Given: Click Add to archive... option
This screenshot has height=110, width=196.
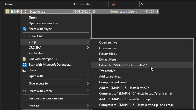Looking at the screenshot, I should 110,77.
